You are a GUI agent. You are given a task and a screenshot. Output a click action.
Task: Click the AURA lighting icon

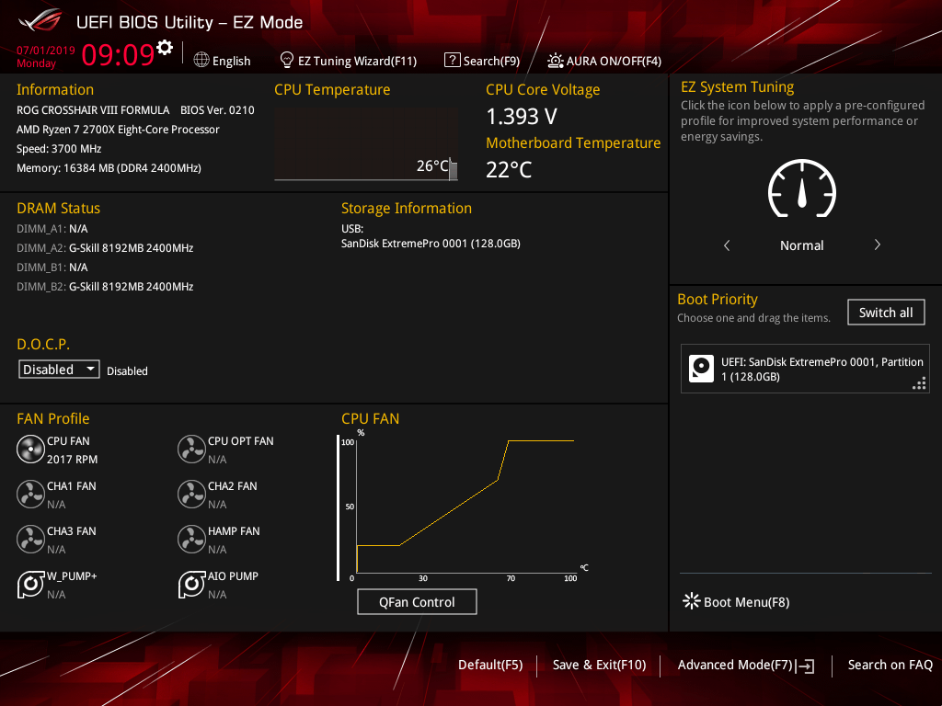pyautogui.click(x=555, y=61)
